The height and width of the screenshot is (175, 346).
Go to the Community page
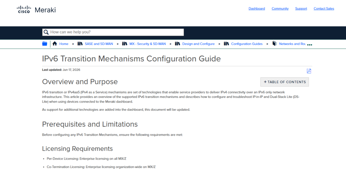[x=280, y=8]
